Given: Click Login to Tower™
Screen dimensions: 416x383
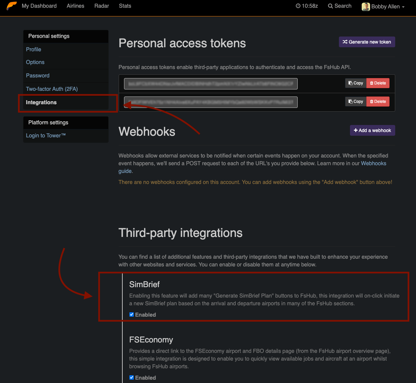Looking at the screenshot, I should coord(46,135).
